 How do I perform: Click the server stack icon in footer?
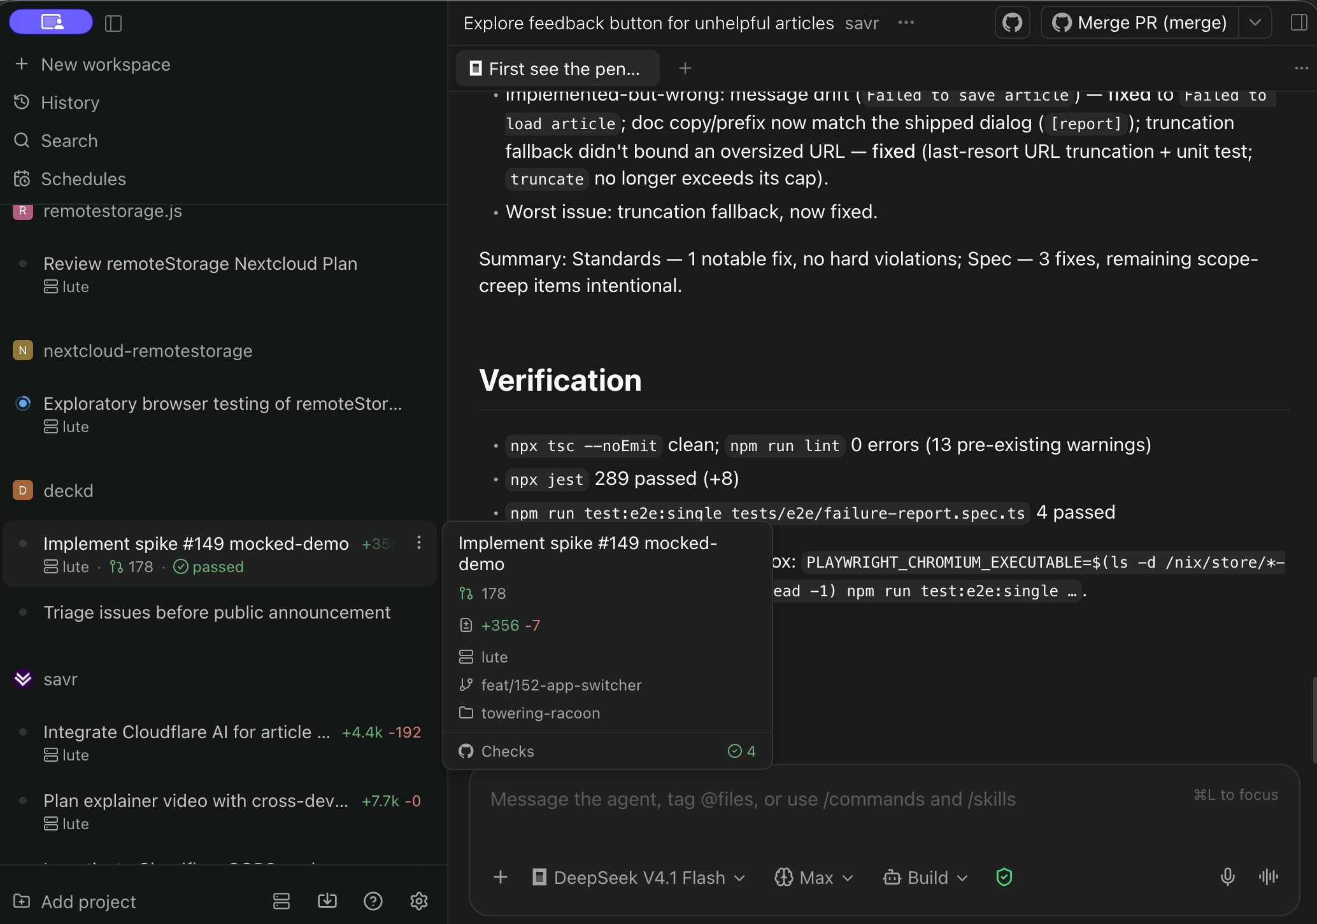click(x=281, y=901)
